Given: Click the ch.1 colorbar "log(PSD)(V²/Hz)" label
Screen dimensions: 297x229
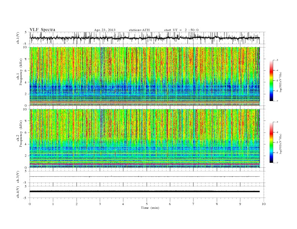Looking at the screenshot, I should coord(281,82).
